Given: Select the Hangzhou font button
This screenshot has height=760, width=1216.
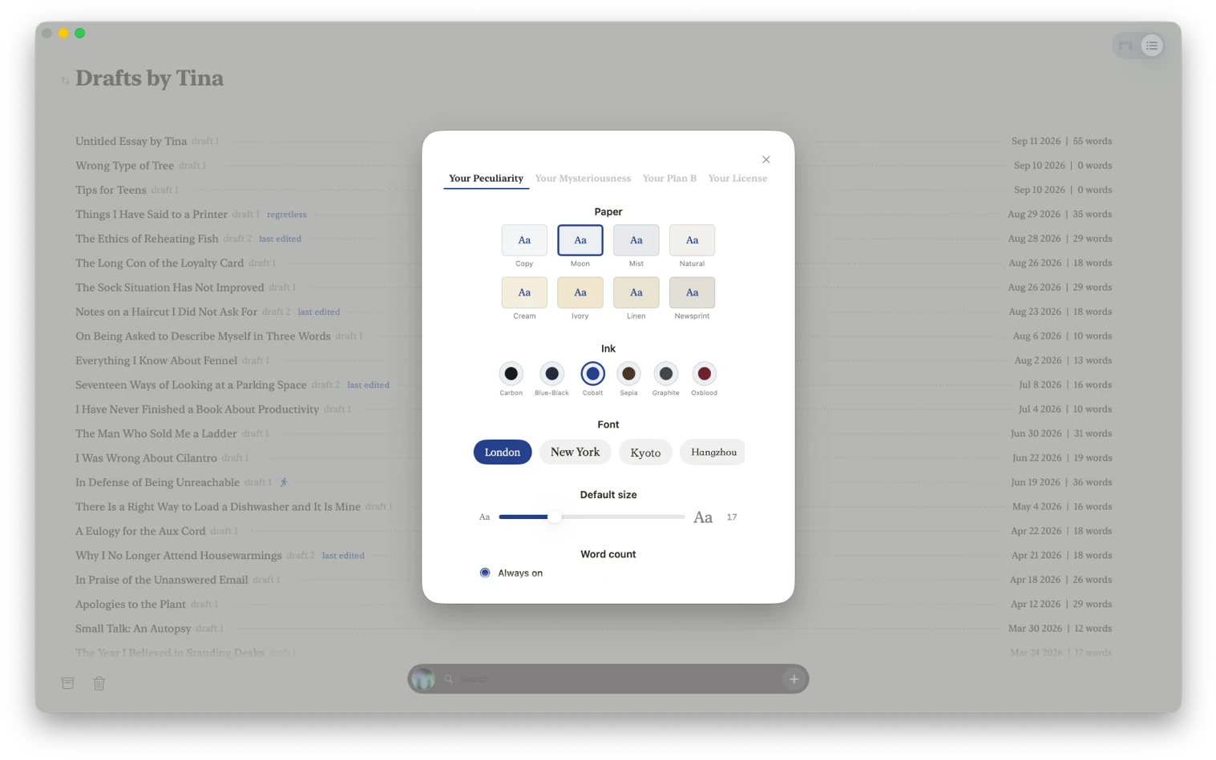Looking at the screenshot, I should click(x=713, y=452).
